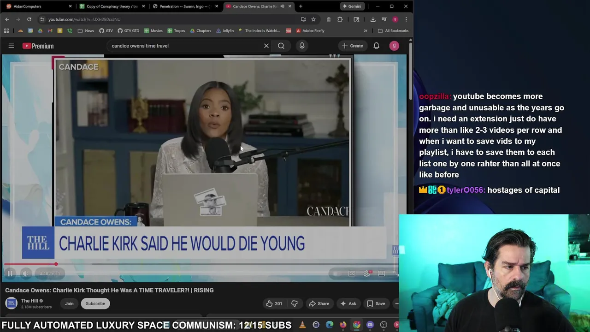Open the Tropes bookmark
Screen dimensions: 590x332
tap(177, 31)
